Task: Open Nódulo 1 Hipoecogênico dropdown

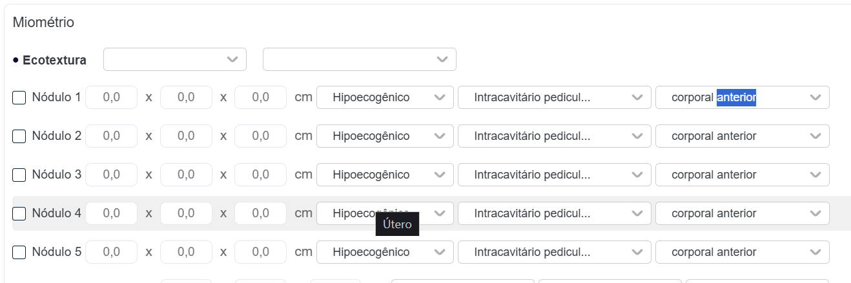Action: (x=385, y=98)
